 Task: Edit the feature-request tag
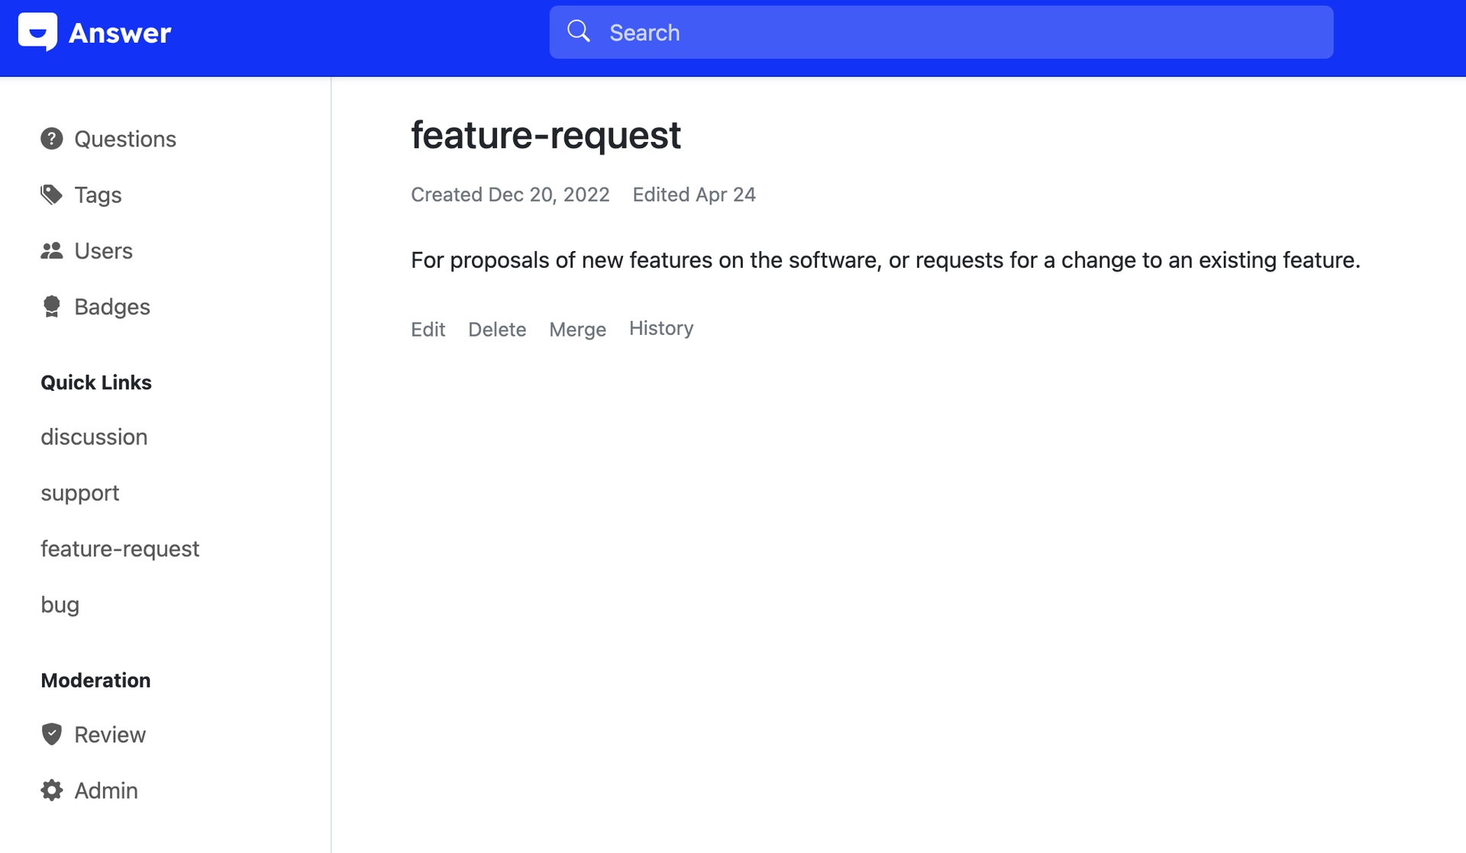point(428,329)
